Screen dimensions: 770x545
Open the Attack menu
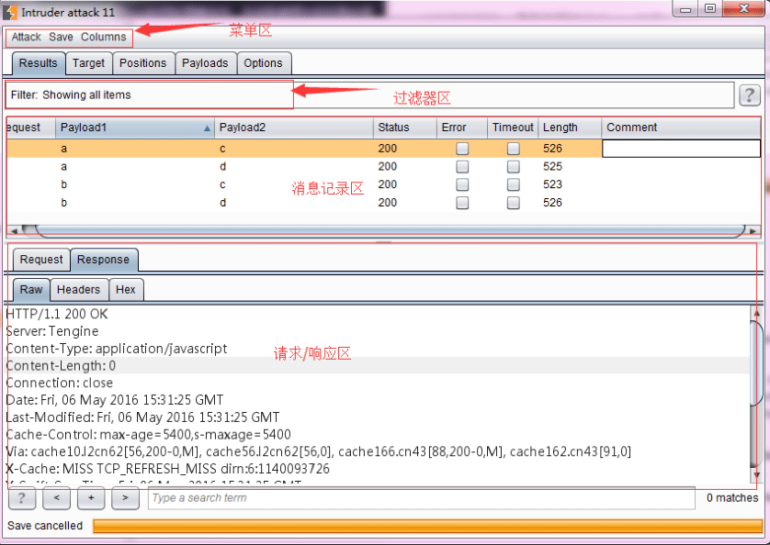[26, 37]
